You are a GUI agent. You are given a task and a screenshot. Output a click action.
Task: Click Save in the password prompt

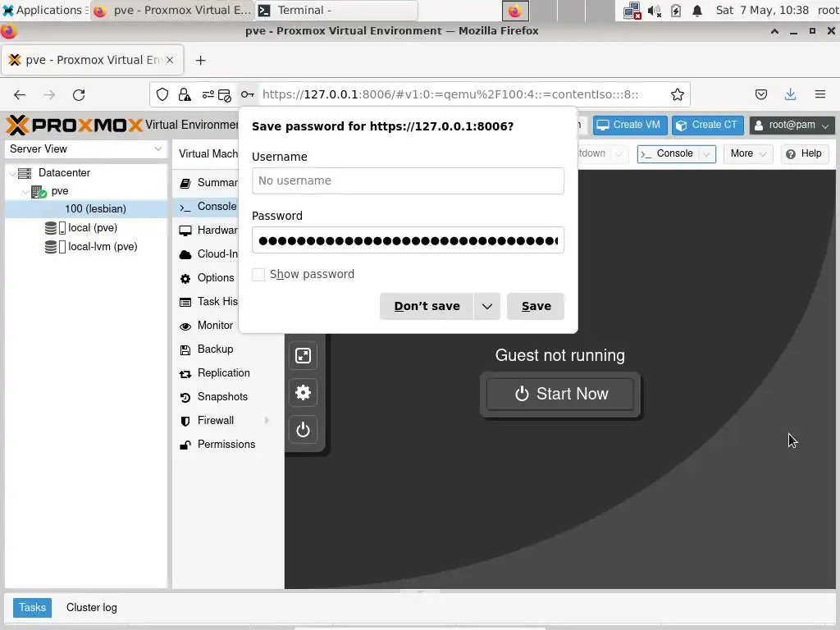[536, 307]
